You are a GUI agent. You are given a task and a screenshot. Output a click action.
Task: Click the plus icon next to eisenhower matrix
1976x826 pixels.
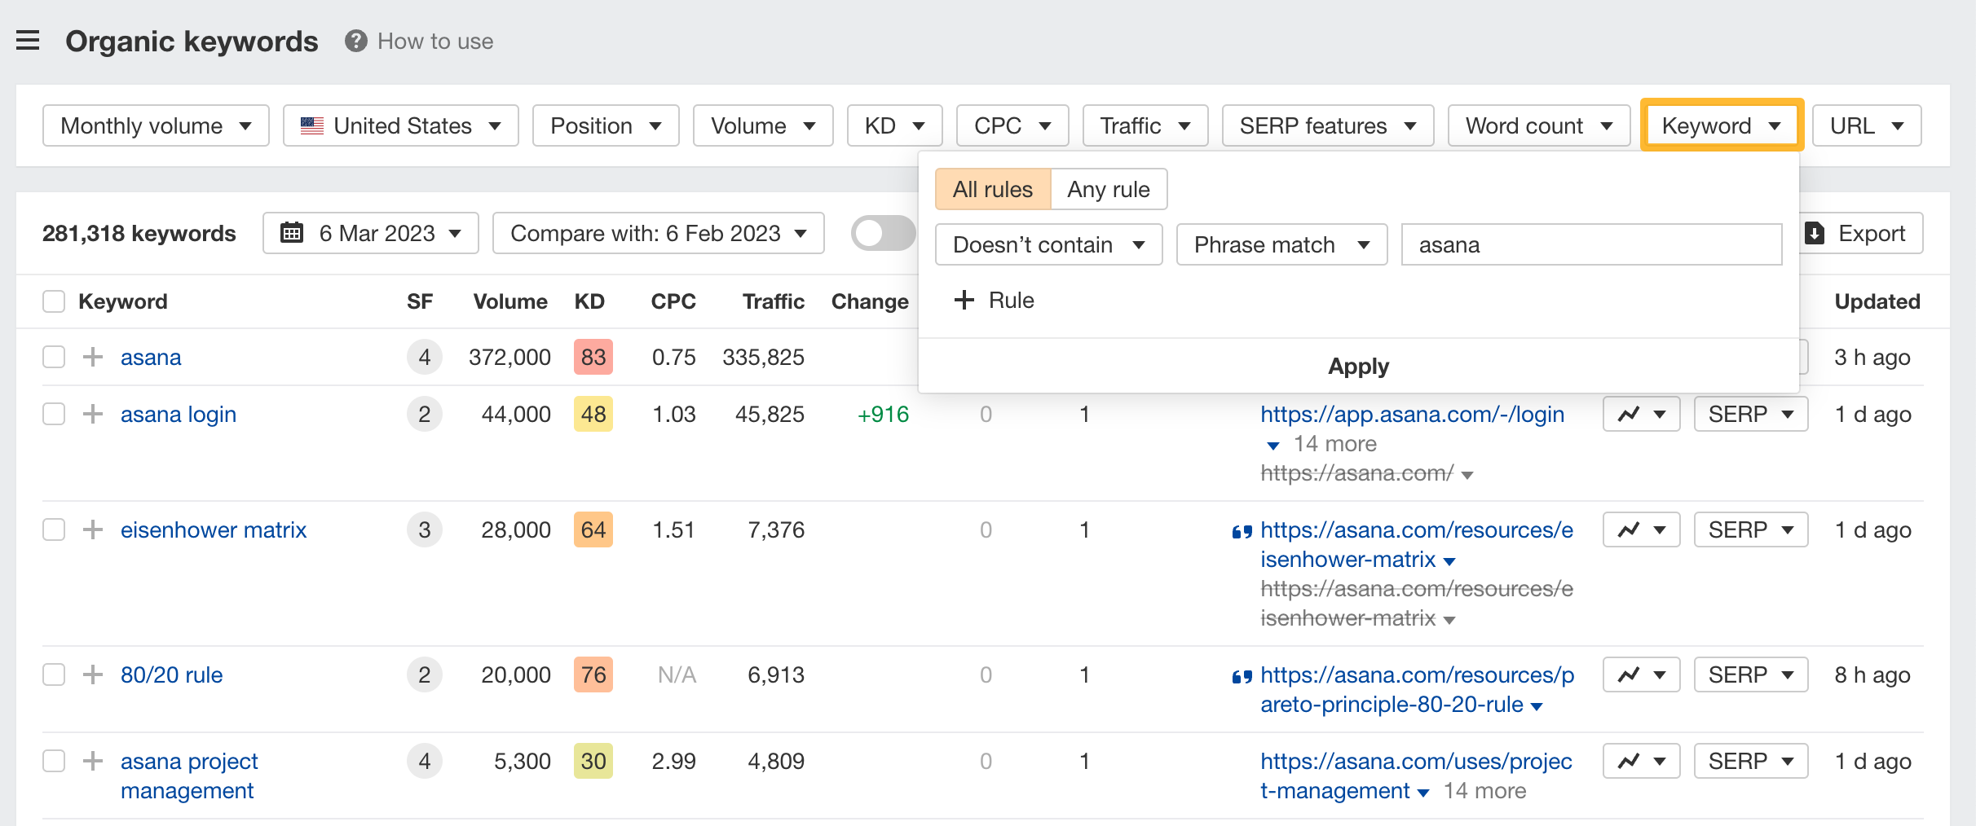[93, 529]
